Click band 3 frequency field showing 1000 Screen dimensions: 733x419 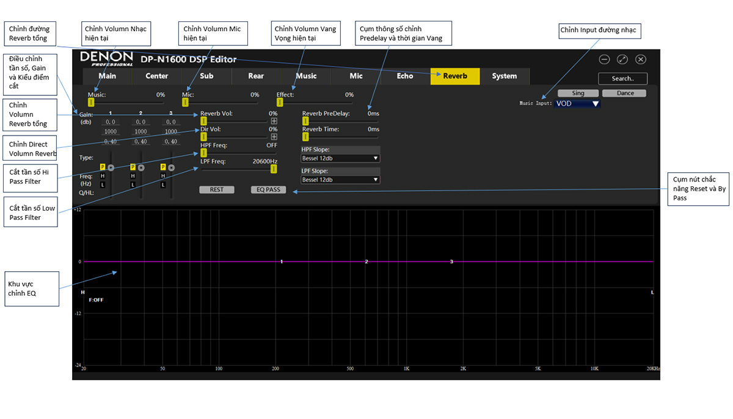pos(171,132)
